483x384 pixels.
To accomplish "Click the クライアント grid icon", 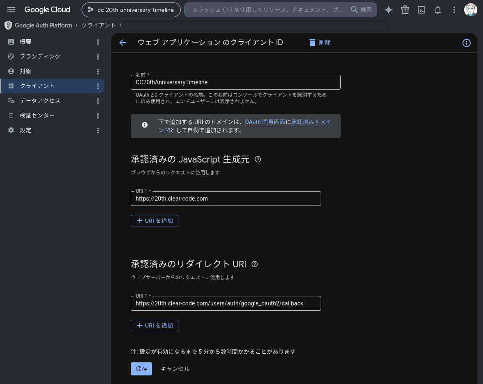I will pyautogui.click(x=11, y=86).
